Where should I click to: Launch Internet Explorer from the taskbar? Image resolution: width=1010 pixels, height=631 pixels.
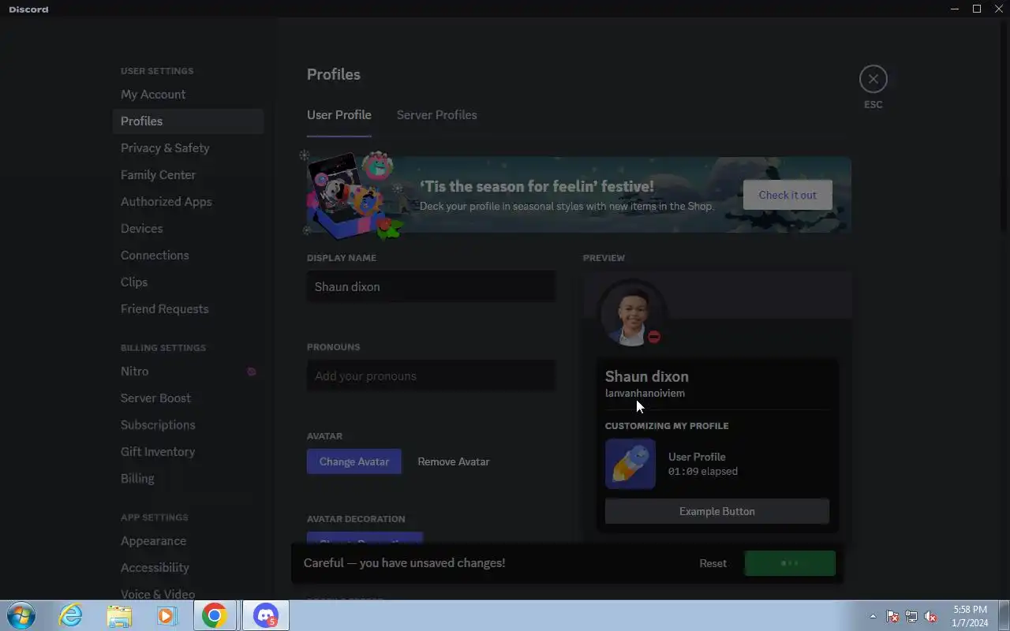click(x=71, y=615)
